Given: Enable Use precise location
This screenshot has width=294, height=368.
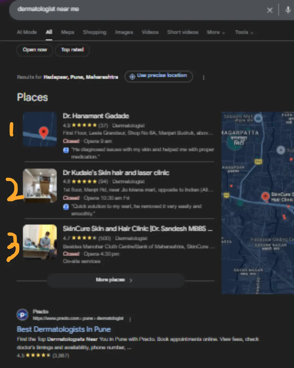Looking at the screenshot, I should click(x=159, y=76).
